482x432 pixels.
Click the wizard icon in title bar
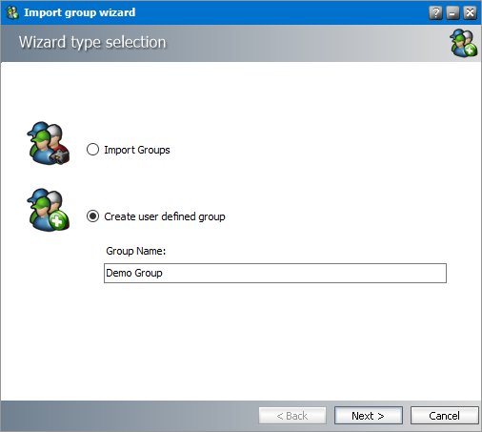tap(12, 12)
